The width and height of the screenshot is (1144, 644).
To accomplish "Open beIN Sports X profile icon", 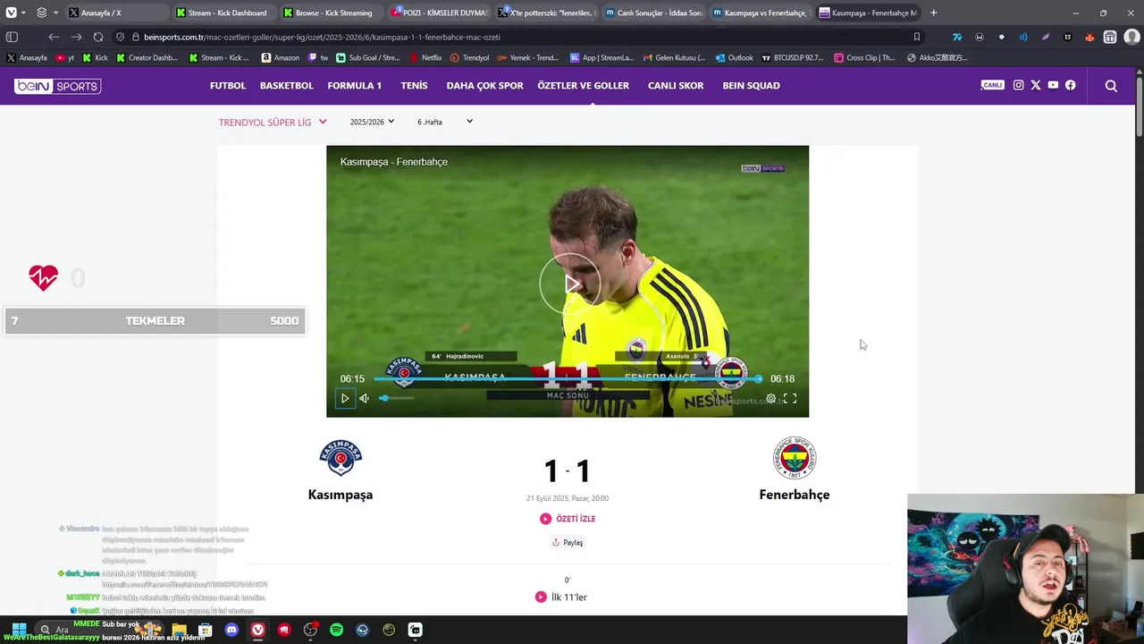I will coord(1036,85).
